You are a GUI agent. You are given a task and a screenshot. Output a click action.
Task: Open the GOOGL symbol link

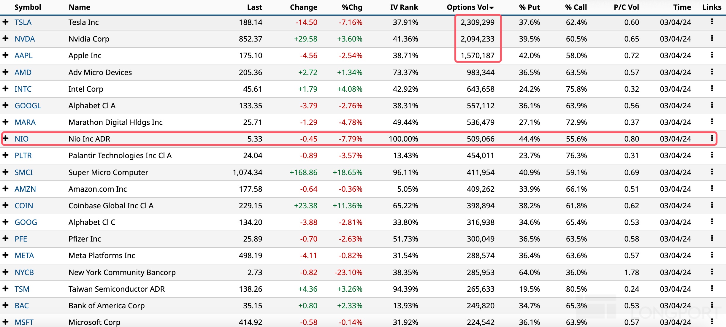(x=28, y=106)
